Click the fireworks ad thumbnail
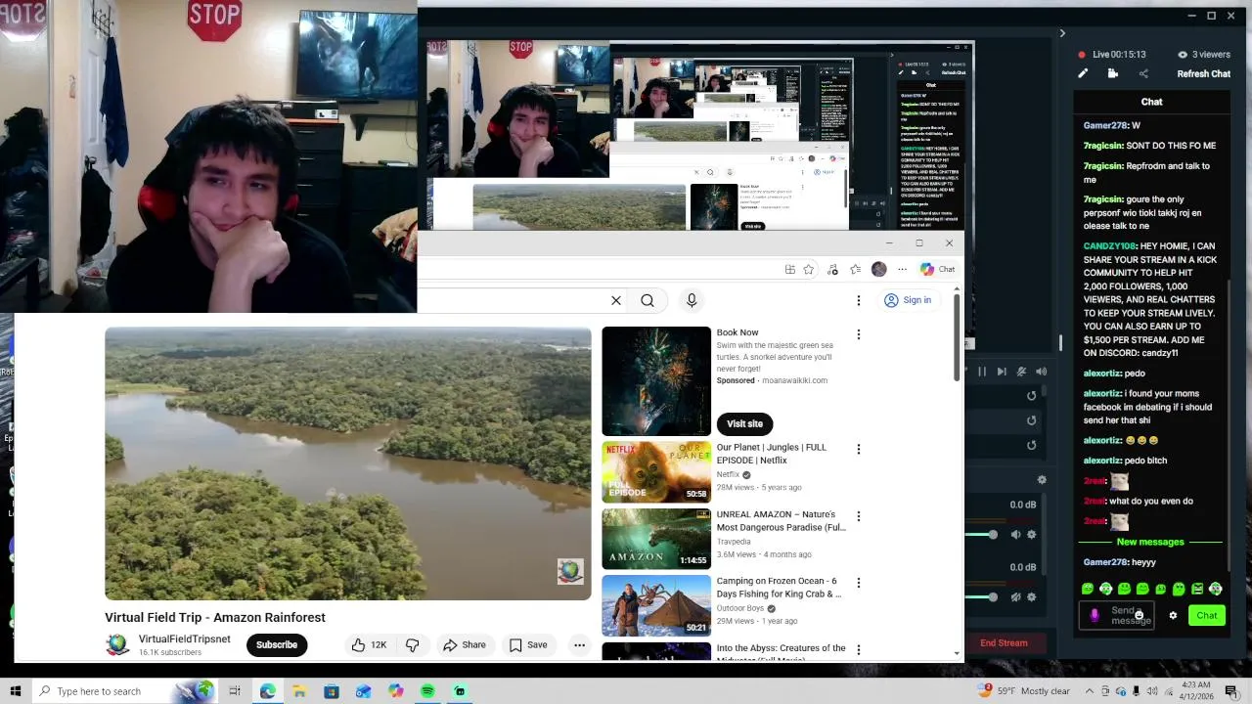1252x704 pixels. [656, 381]
